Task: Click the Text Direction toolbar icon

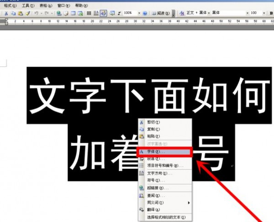Action: (x=96, y=13)
